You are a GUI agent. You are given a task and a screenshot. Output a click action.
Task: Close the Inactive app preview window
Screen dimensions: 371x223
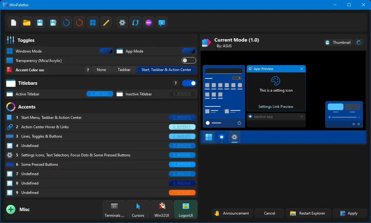(x=302, y=117)
